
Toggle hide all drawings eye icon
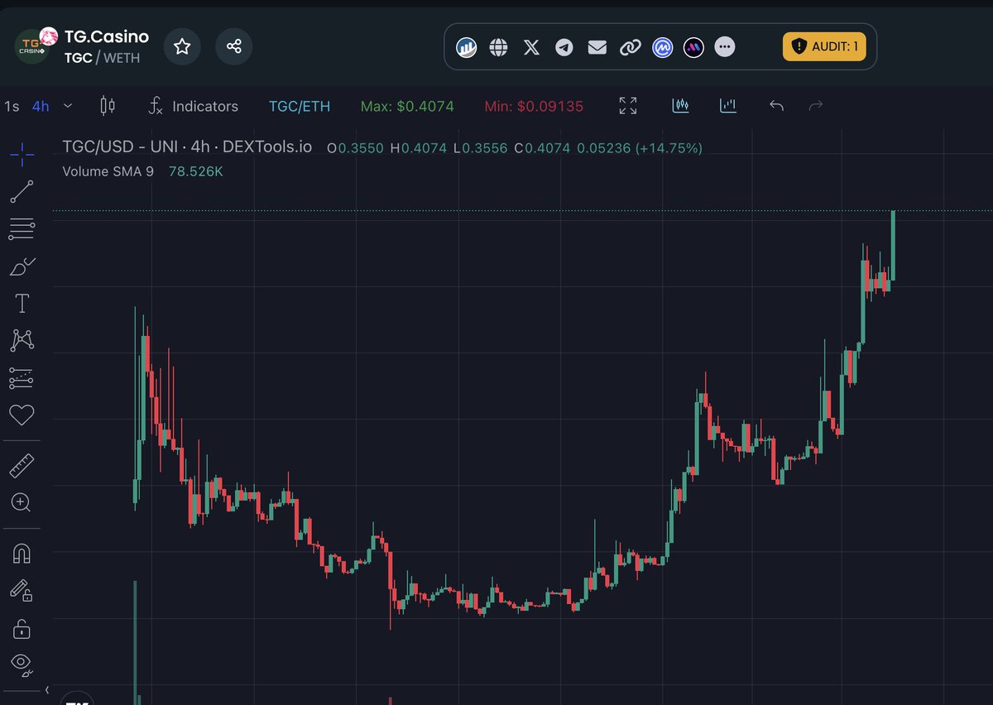(x=22, y=664)
